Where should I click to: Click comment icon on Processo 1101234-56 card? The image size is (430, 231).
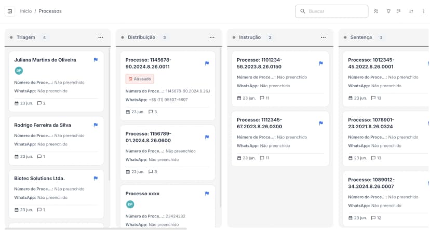coord(262,98)
